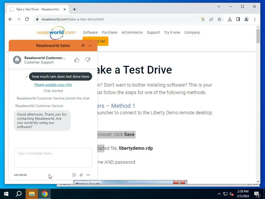Click the Customer Support agent avatar
Image resolution: width=265 pixels, height=199 pixels.
[17, 60]
